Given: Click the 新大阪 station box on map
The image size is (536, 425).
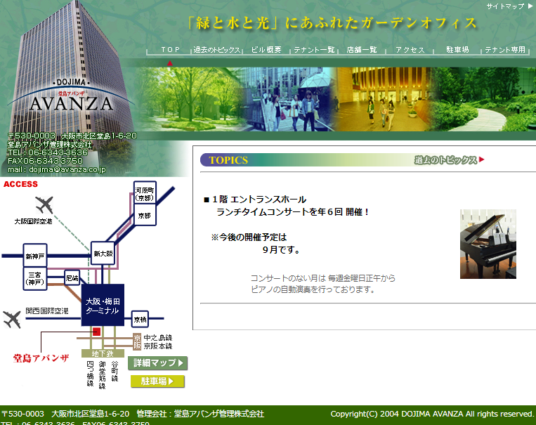Looking at the screenshot, I should 103,254.
